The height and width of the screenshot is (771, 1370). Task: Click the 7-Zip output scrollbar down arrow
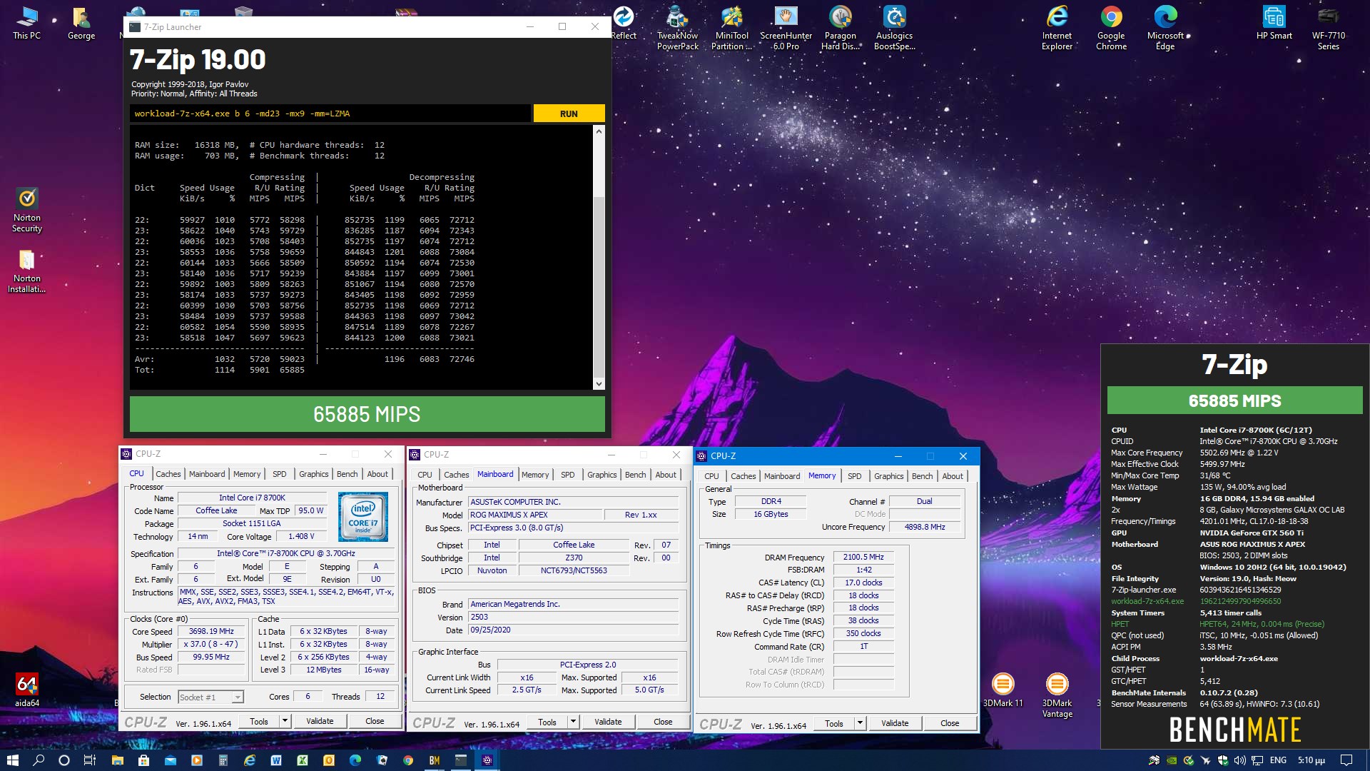599,384
